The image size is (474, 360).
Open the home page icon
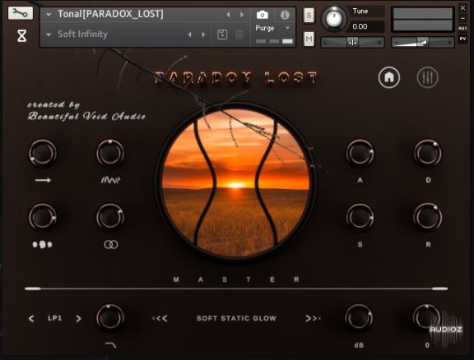pyautogui.click(x=389, y=77)
